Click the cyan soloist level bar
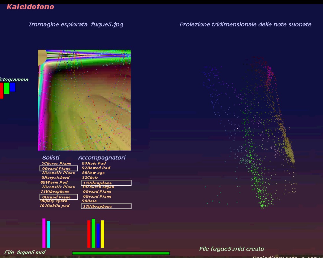 (49, 234)
